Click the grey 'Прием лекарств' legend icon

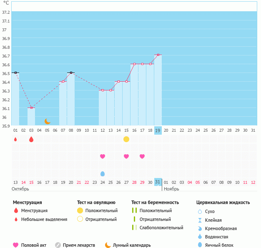click(58, 245)
